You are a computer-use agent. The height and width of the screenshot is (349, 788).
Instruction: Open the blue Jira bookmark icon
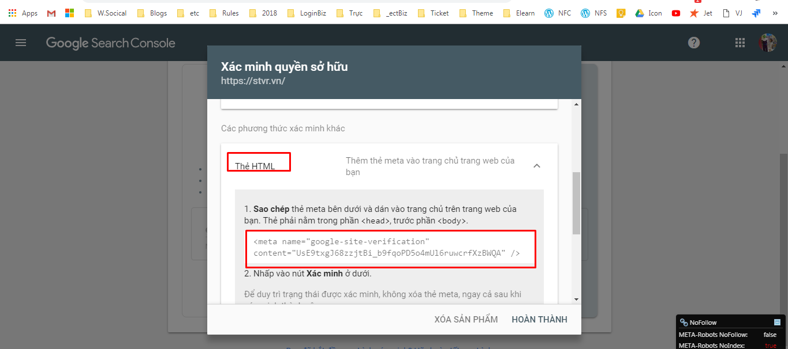[x=756, y=13]
